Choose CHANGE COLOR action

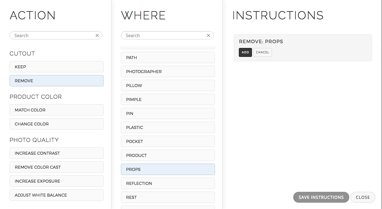pos(57,124)
